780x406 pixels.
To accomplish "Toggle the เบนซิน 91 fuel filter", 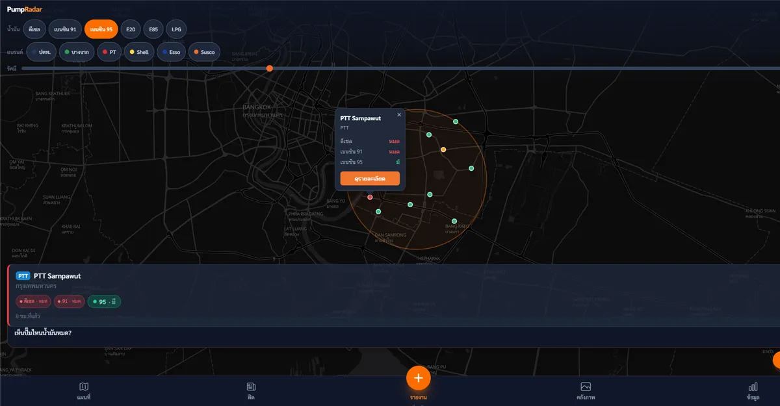I will tap(66, 29).
